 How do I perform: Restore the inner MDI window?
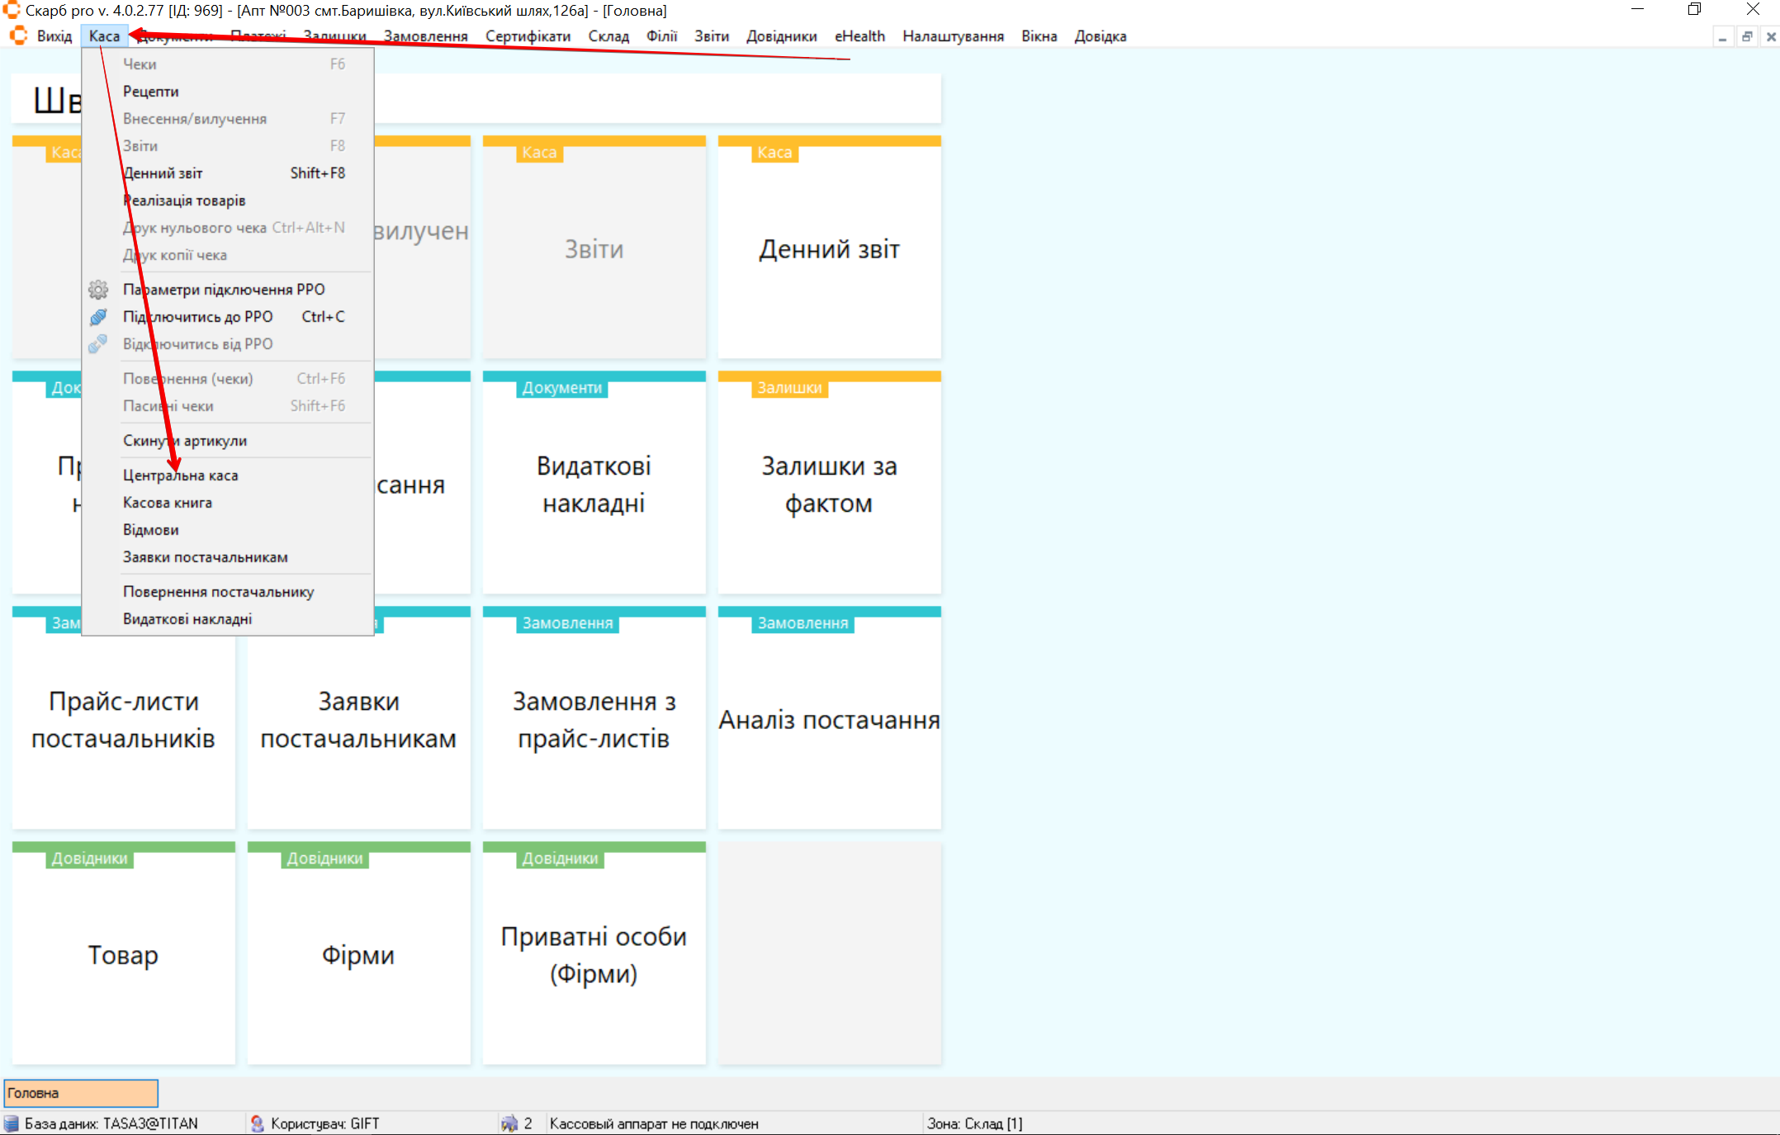coord(1747,37)
